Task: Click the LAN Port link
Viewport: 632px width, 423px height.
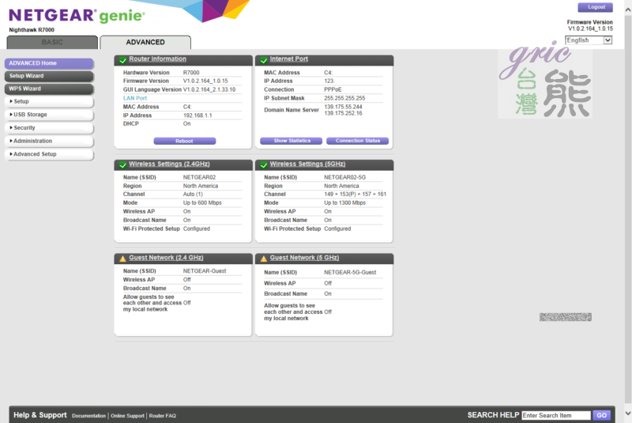Action: point(135,98)
